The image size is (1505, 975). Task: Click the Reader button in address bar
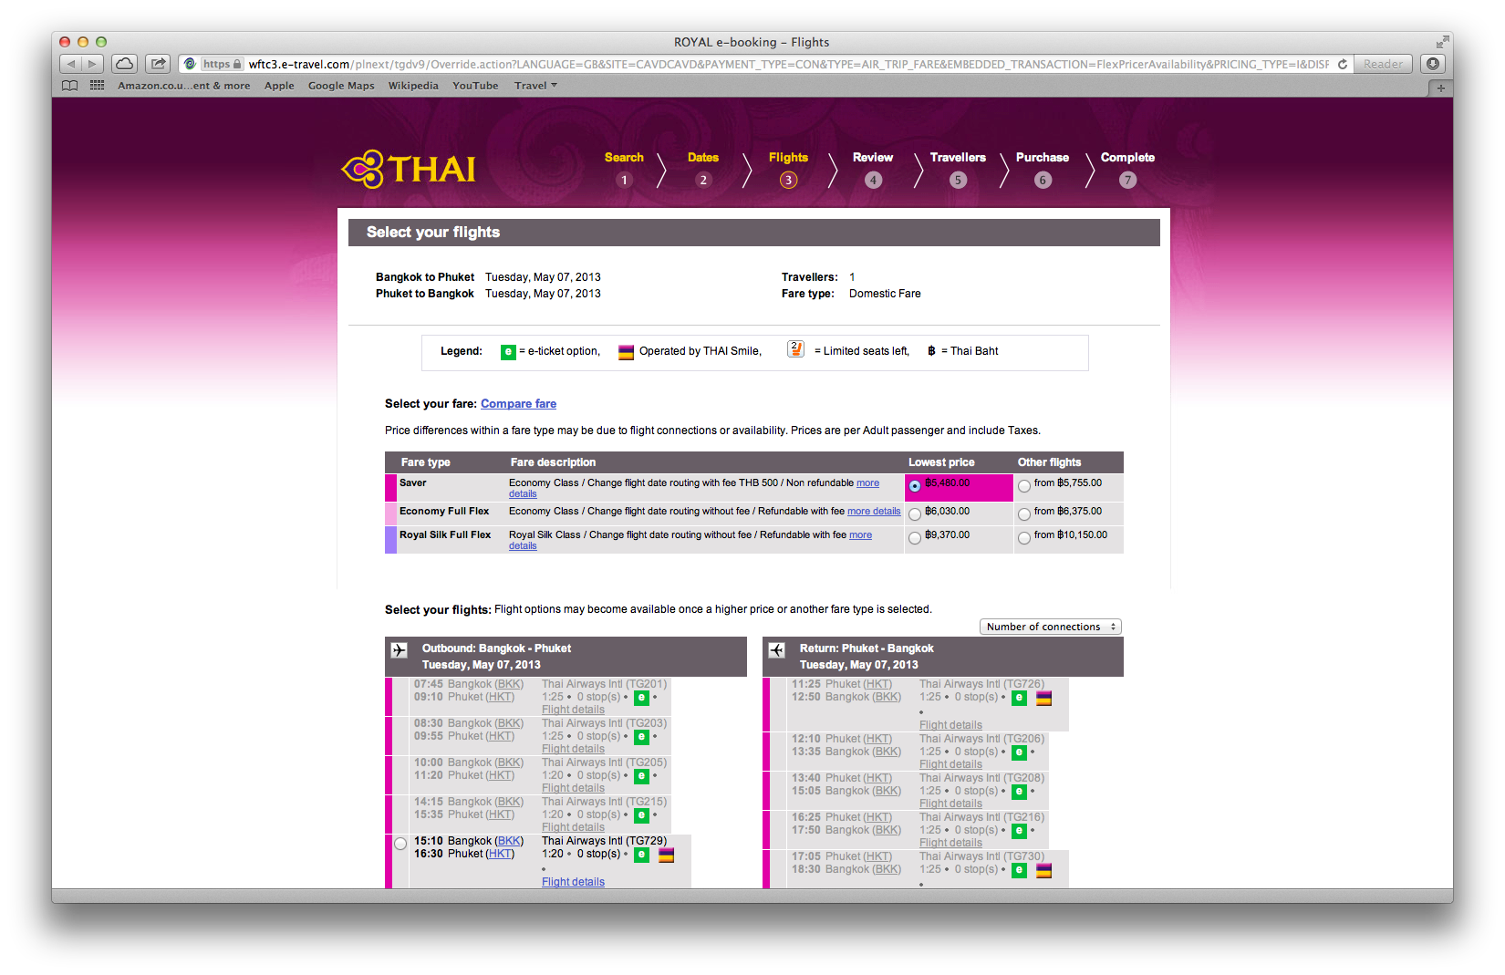pyautogui.click(x=1383, y=64)
